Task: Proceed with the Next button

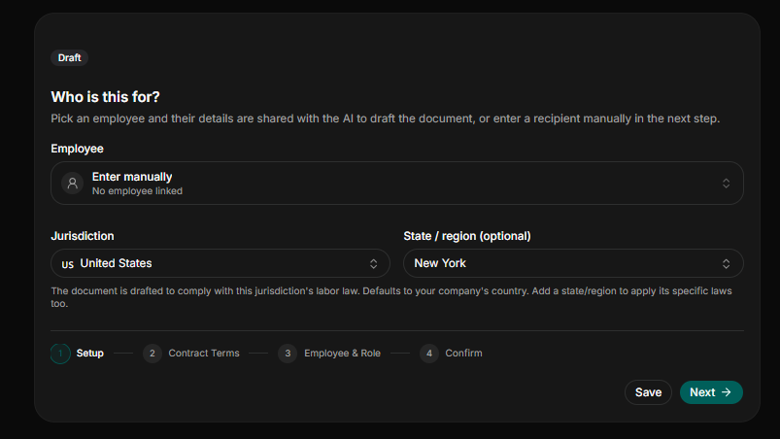Action: pos(711,392)
